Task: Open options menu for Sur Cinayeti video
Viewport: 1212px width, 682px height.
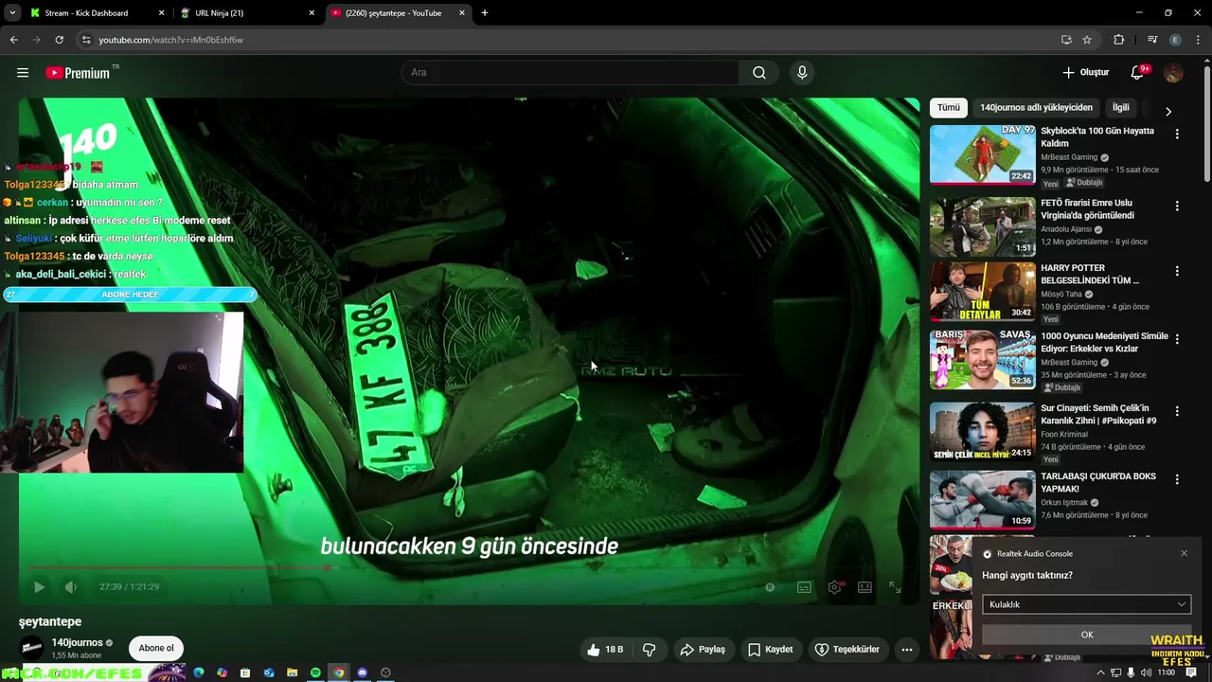Action: coord(1177,411)
